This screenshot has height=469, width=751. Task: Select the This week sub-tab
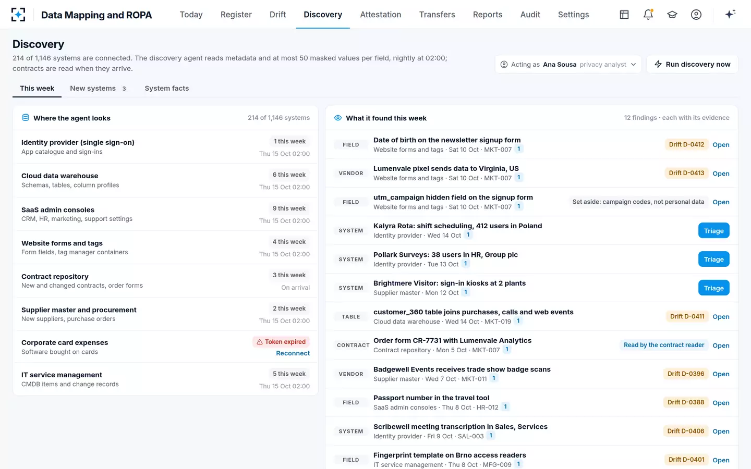(37, 89)
